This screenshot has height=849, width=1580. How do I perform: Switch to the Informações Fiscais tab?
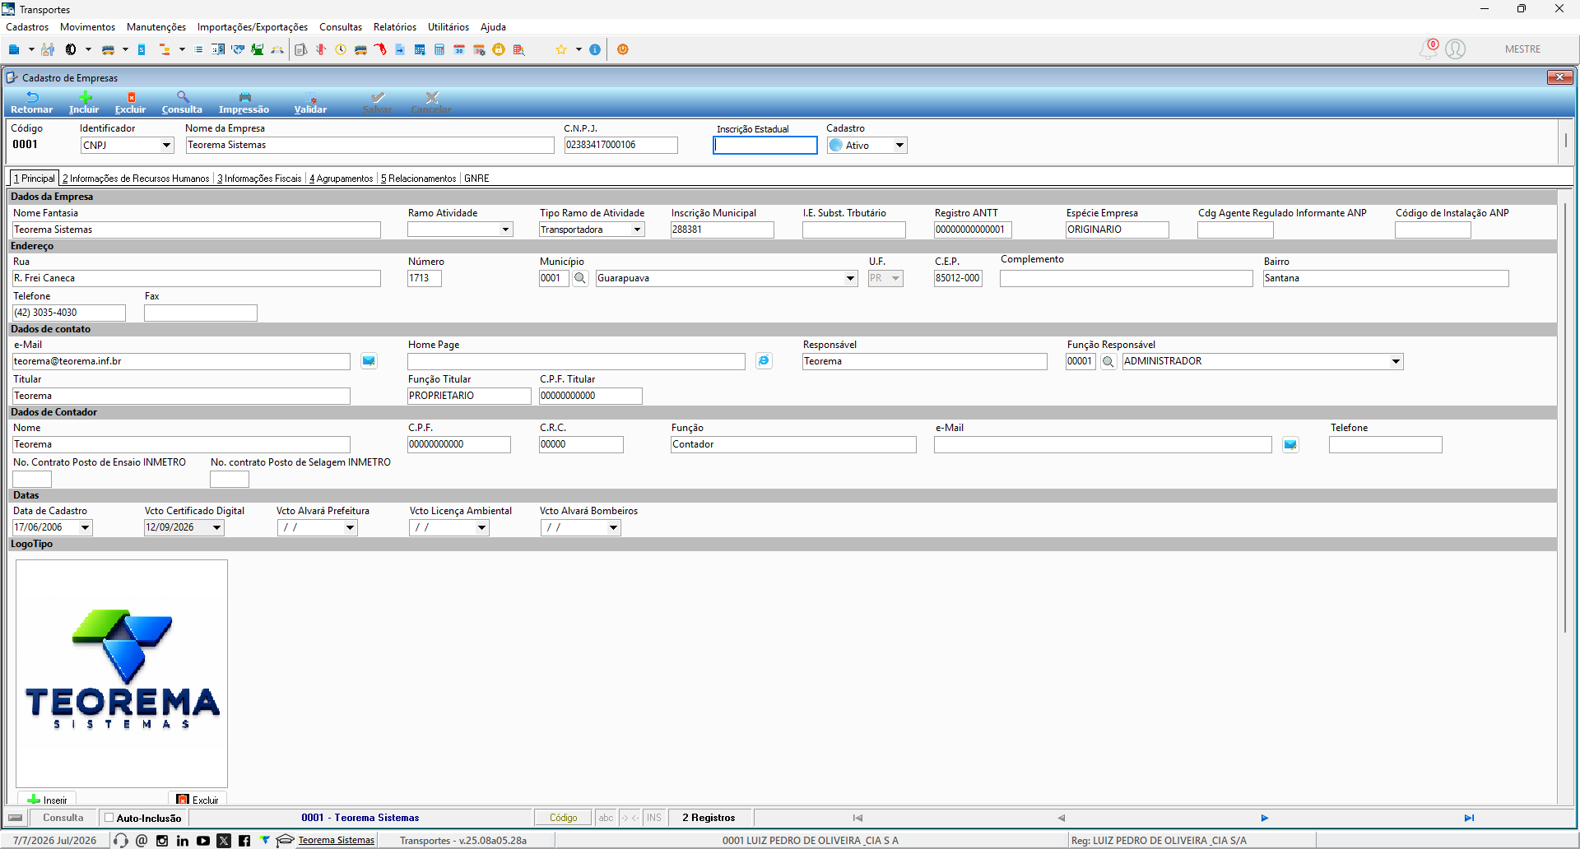coord(259,179)
